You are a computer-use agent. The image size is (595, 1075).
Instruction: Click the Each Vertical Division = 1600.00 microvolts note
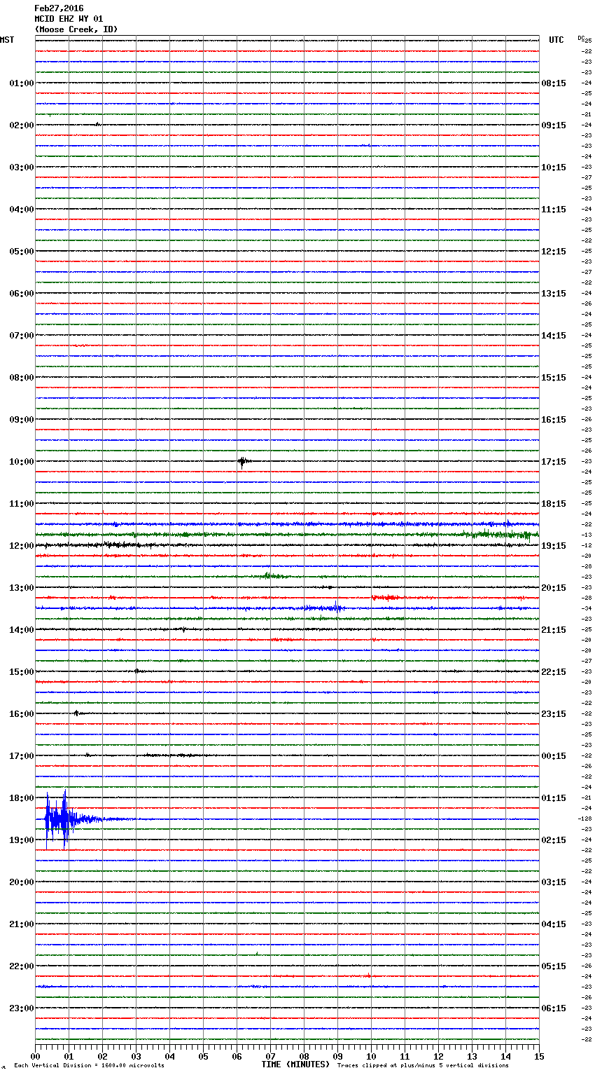89,1066
